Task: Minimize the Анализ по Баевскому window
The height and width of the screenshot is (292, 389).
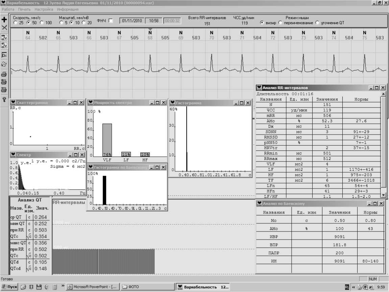Action: [x=370, y=203]
